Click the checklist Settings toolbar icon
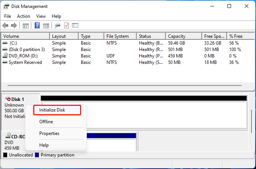Viewport: 256px width, 169px height. point(75,25)
